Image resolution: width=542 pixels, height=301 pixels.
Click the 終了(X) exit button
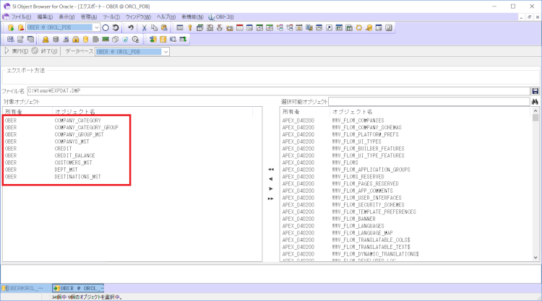(44, 52)
